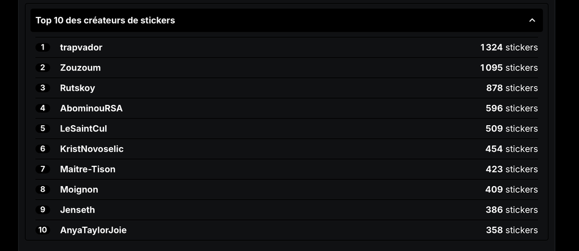Click the Top 10 des créateurs header
Screen dimensions: 579x251
pyautogui.click(x=105, y=20)
